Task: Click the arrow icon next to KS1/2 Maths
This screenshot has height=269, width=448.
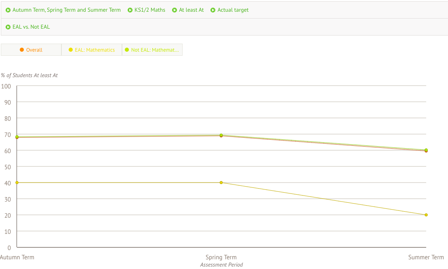Action: [130, 10]
